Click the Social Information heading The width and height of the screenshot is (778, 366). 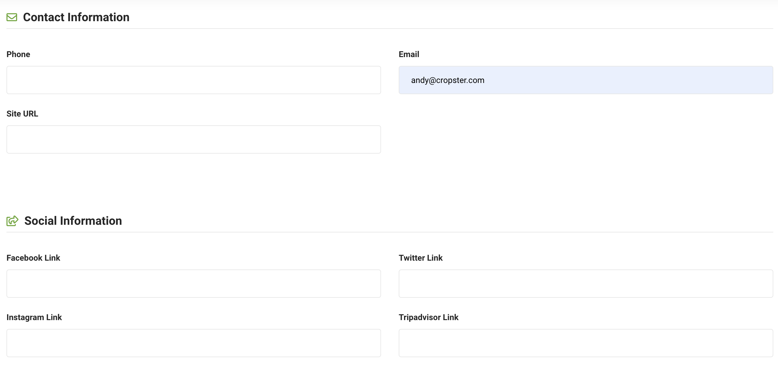[73, 221]
